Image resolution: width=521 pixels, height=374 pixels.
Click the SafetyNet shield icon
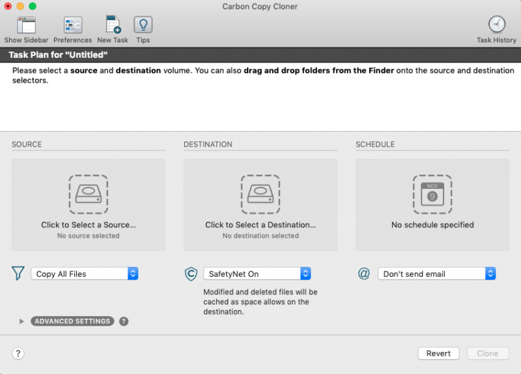(x=191, y=274)
